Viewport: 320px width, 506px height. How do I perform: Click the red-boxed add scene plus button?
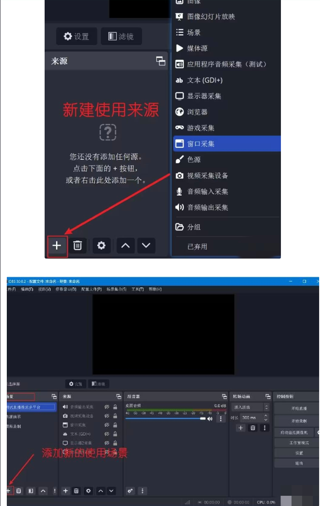tap(8, 491)
